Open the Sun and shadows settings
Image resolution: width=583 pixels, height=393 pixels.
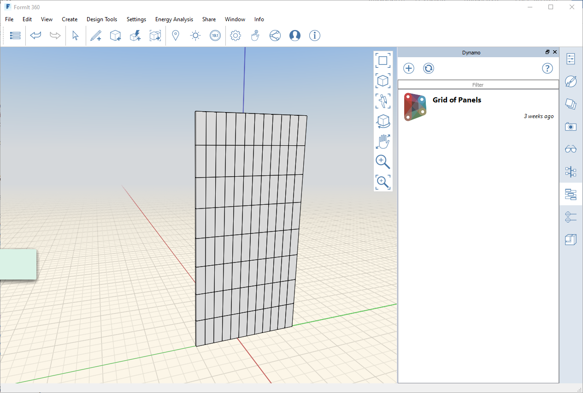(x=195, y=36)
